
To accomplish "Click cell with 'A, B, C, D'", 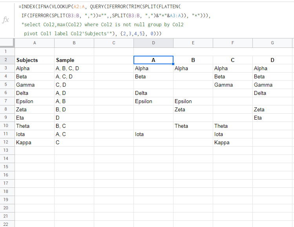I will [74, 68].
